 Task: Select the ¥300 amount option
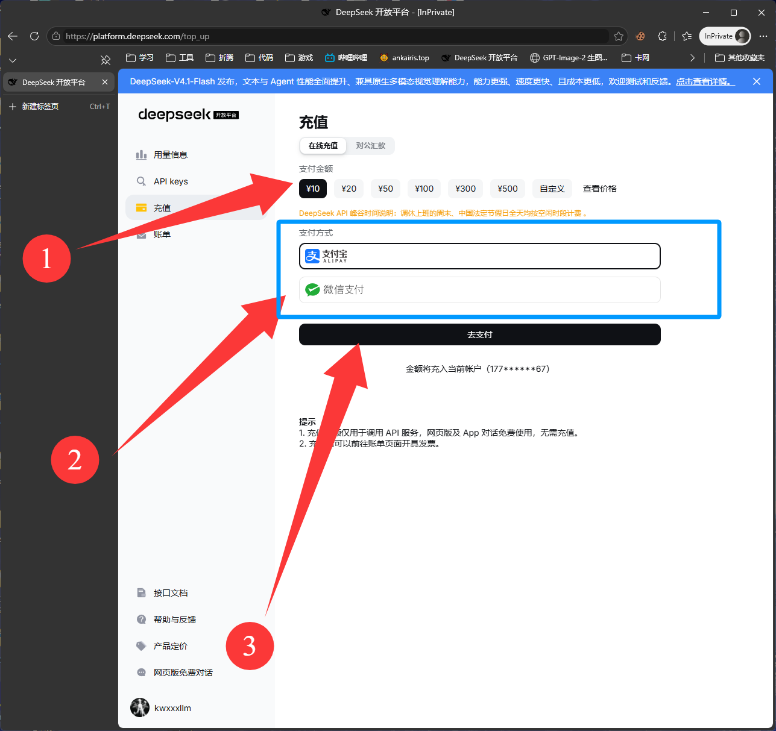tap(465, 189)
